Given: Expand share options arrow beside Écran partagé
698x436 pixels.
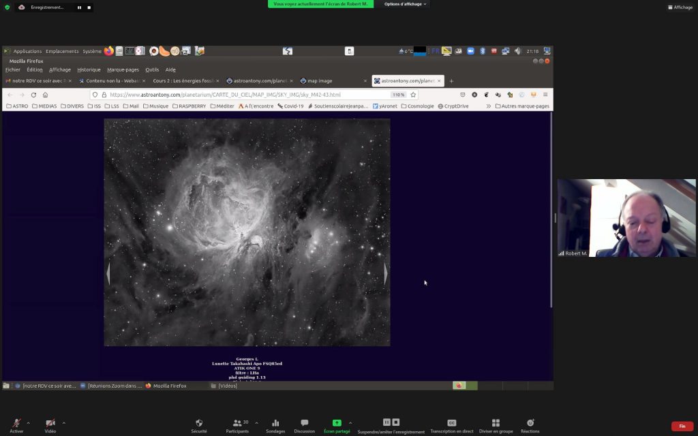Looking at the screenshot, I should pyautogui.click(x=350, y=422).
